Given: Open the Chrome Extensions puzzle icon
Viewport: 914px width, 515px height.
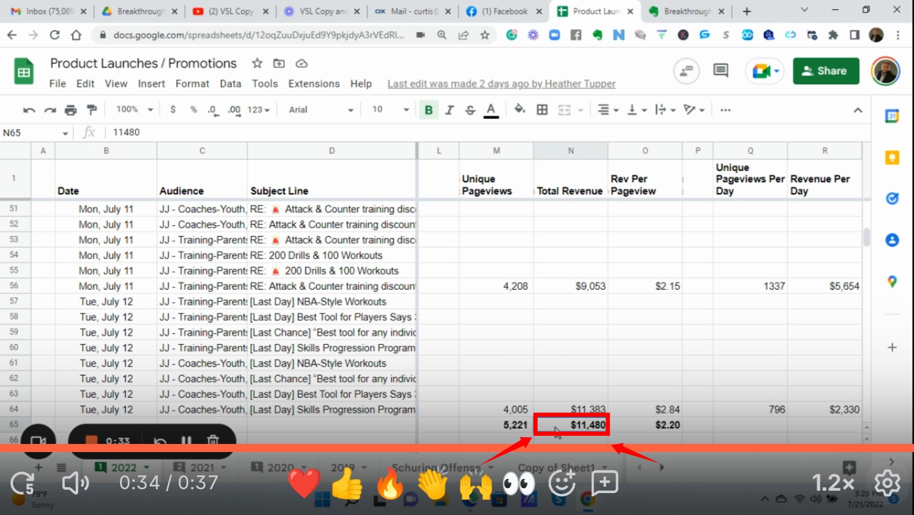Looking at the screenshot, I should 833,35.
